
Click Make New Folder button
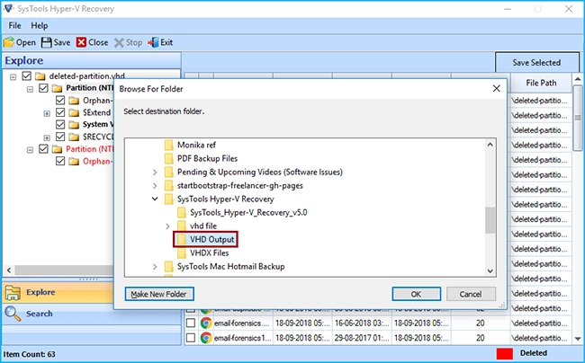[x=159, y=294]
